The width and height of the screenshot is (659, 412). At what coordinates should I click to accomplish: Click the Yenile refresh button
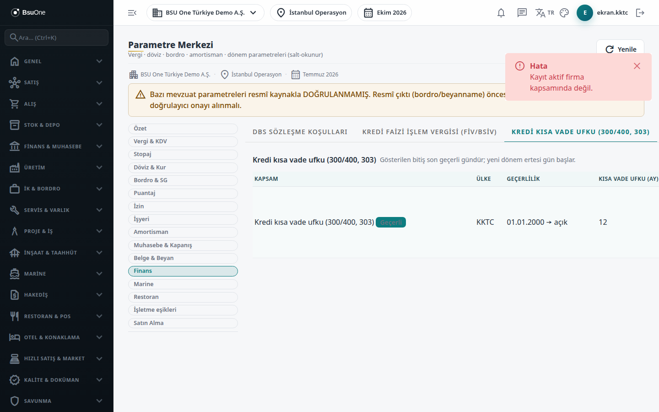tap(620, 49)
